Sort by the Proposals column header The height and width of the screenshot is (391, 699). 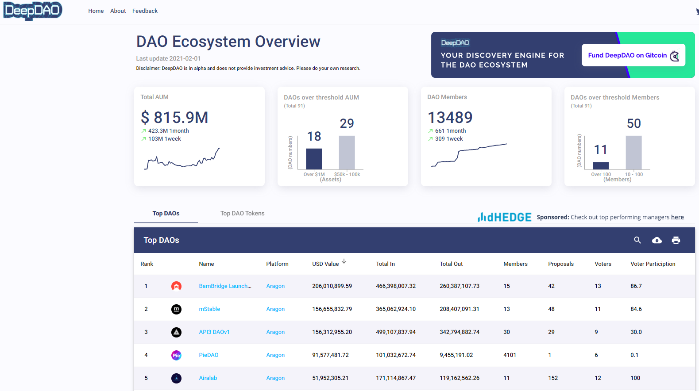point(561,264)
